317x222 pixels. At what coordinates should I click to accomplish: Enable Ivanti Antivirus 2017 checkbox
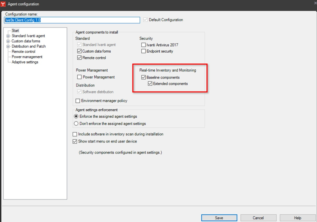click(144, 45)
